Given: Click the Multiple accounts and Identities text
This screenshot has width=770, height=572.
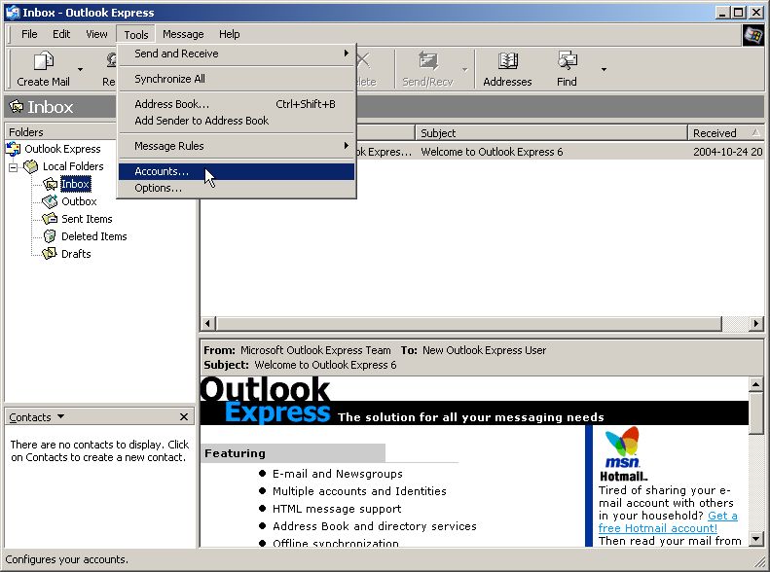Looking at the screenshot, I should click(x=359, y=491).
